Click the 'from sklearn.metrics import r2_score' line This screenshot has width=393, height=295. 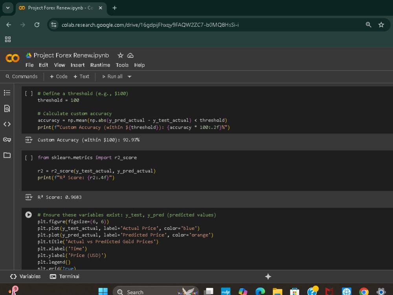pos(87,158)
